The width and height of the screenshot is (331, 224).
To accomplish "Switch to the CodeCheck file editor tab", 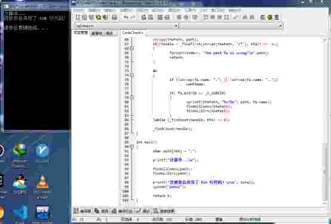I will [x=133, y=33].
